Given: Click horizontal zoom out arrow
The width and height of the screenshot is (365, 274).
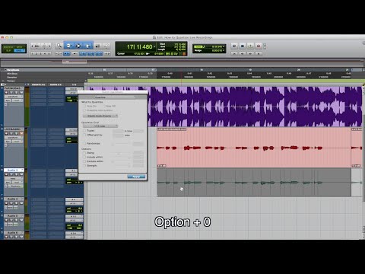Looking at the screenshot, I should pyautogui.click(x=32, y=46).
